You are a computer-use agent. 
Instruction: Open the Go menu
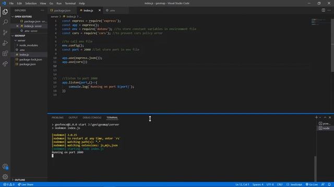click(x=51, y=4)
